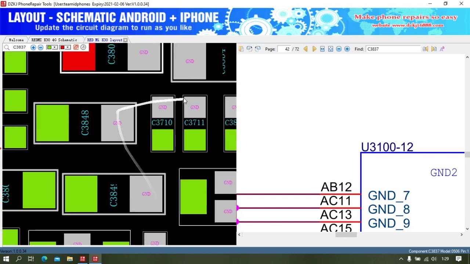The width and height of the screenshot is (470, 264).
Task: Click the horizontal scrollbar thumb
Action: 346,235
